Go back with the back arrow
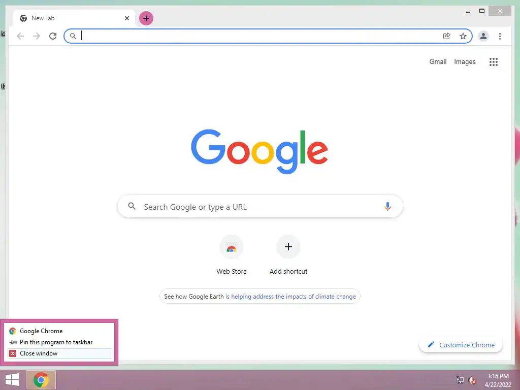The width and height of the screenshot is (520, 390). pos(20,36)
